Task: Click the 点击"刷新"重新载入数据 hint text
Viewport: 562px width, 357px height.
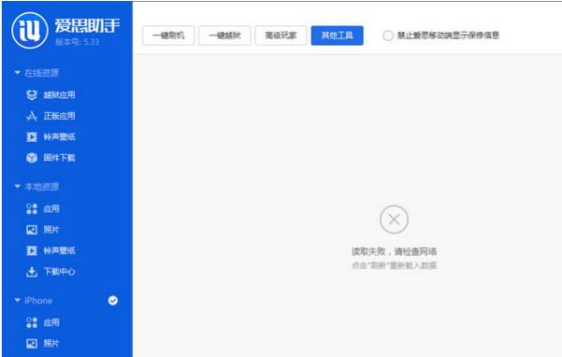Action: click(x=394, y=265)
